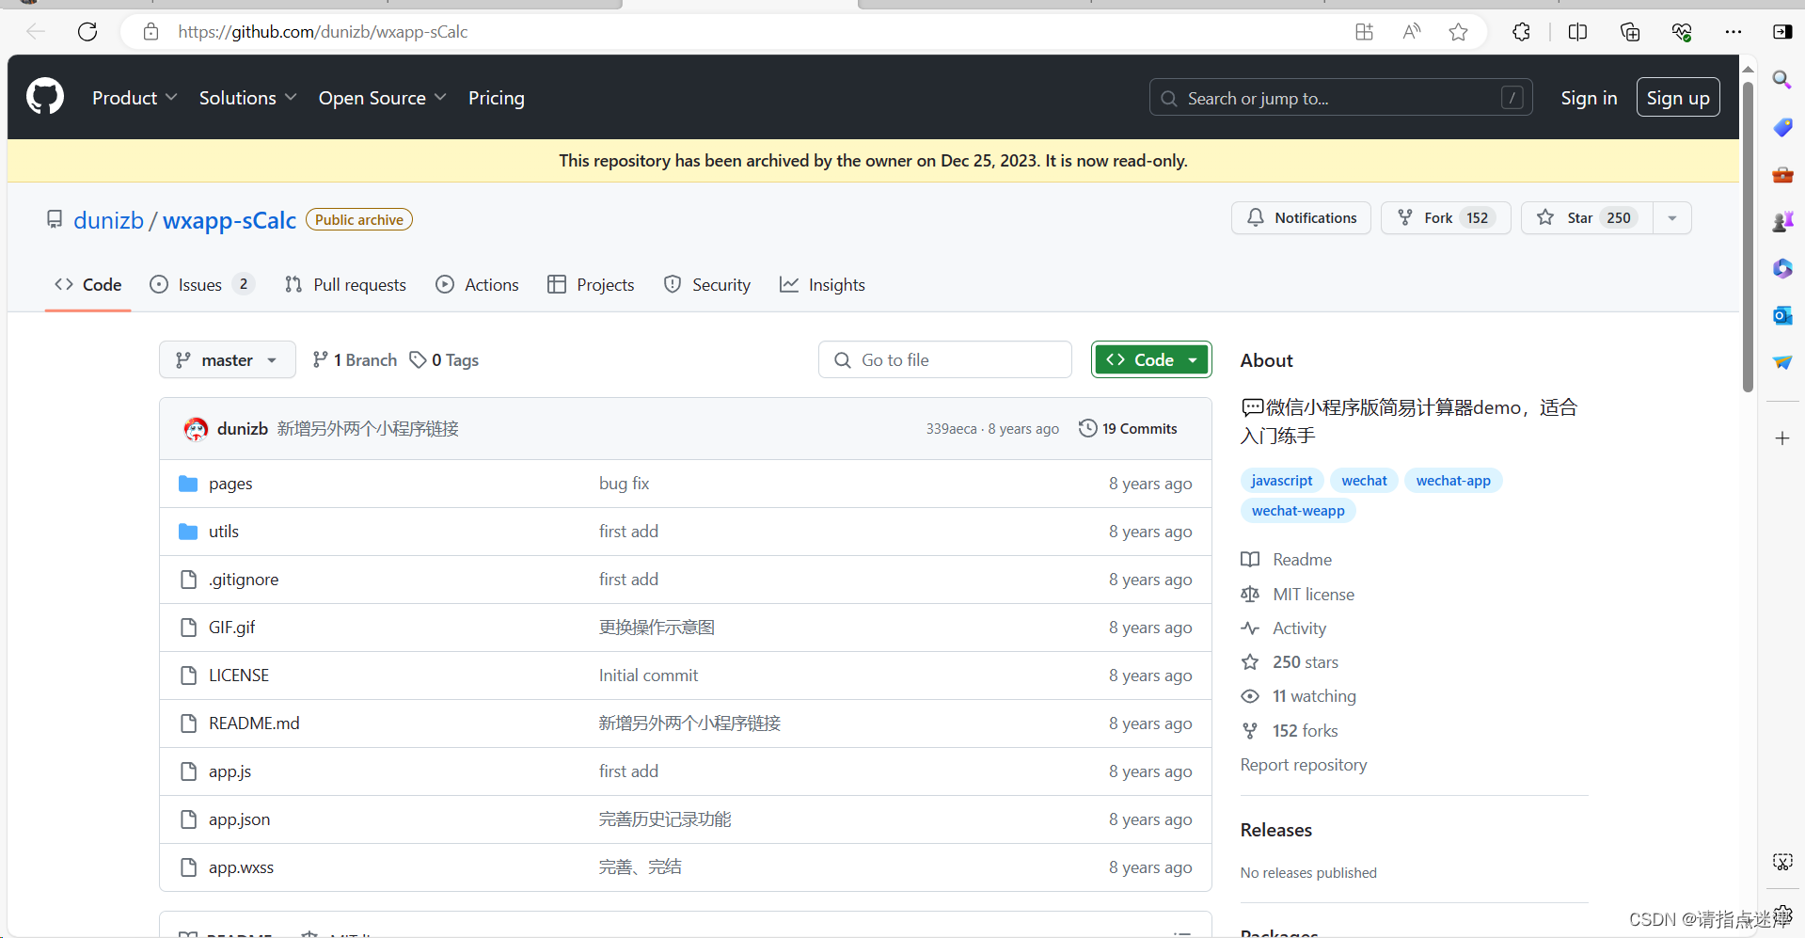The width and height of the screenshot is (1805, 938).
Task: Switch to the Actions tab
Action: tap(478, 285)
